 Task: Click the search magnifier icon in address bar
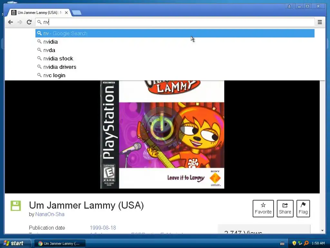[39, 22]
